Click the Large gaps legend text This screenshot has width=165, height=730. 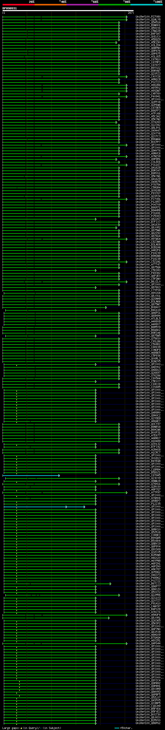pyautogui.click(x=32, y=728)
